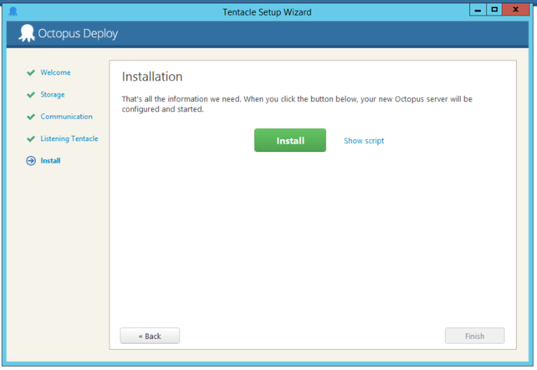Image resolution: width=537 pixels, height=370 pixels.
Task: Select the Welcome step in the sidebar
Action: tap(56, 73)
